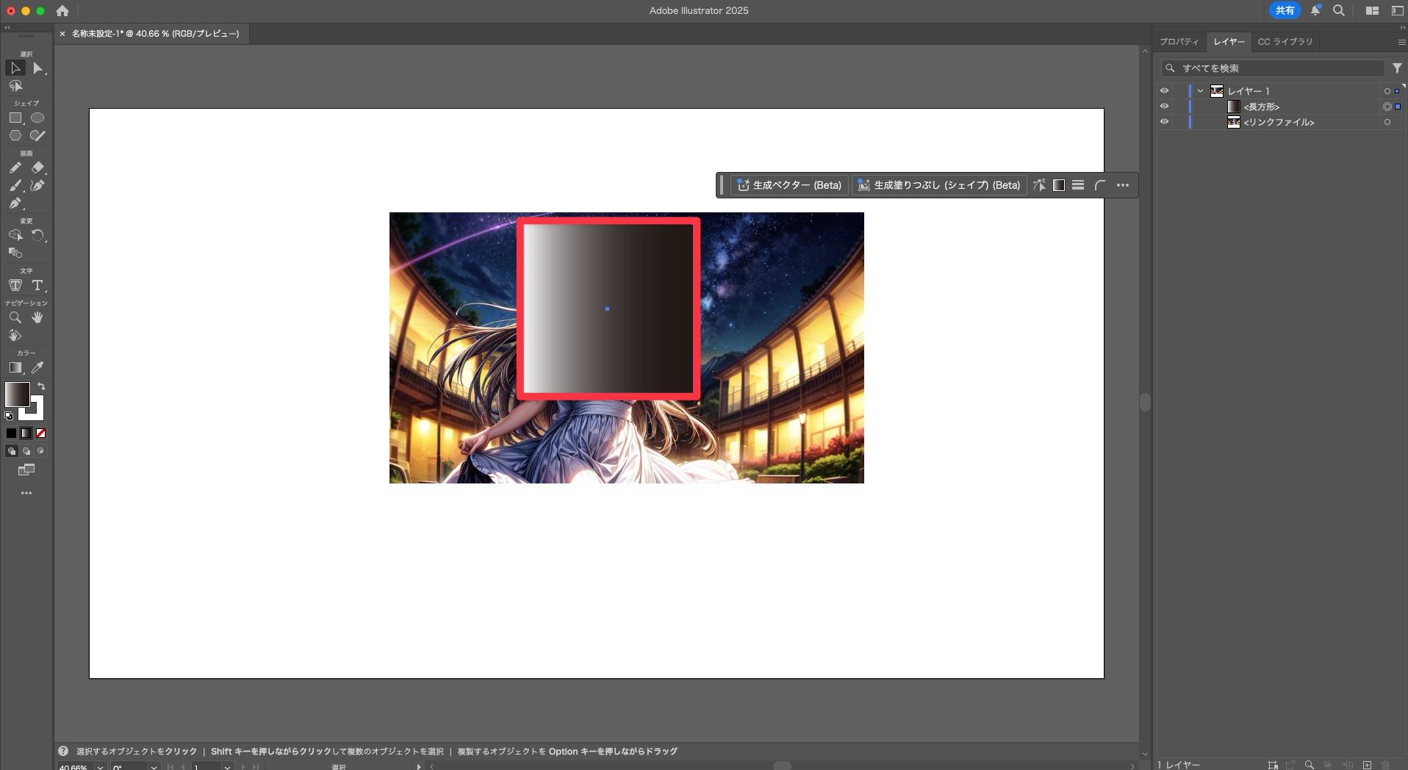Image resolution: width=1408 pixels, height=770 pixels.
Task: Open more options in contextual task bar
Action: [x=1122, y=185]
